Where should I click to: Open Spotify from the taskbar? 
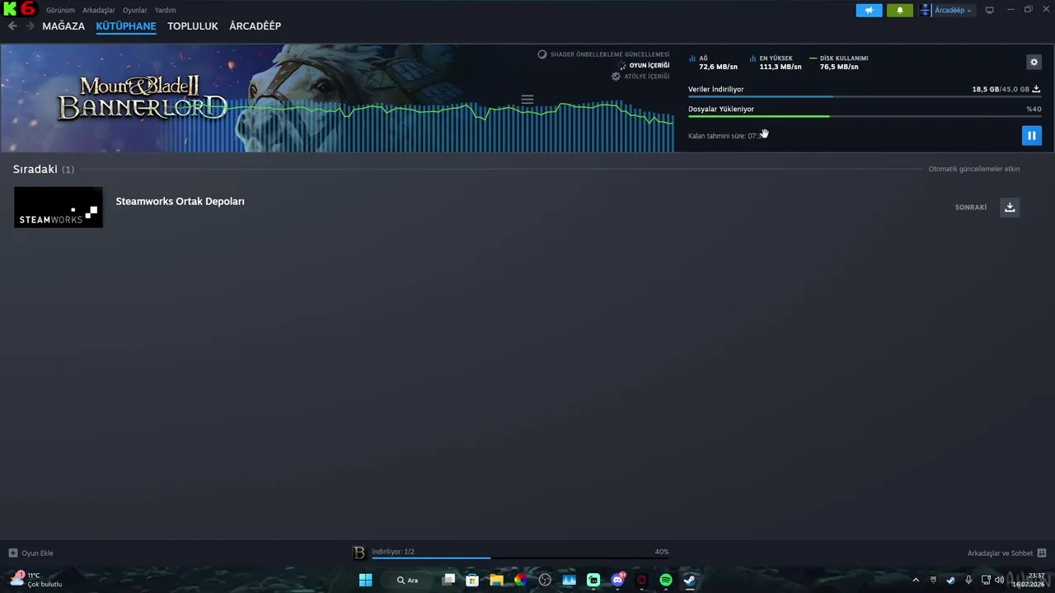click(666, 580)
